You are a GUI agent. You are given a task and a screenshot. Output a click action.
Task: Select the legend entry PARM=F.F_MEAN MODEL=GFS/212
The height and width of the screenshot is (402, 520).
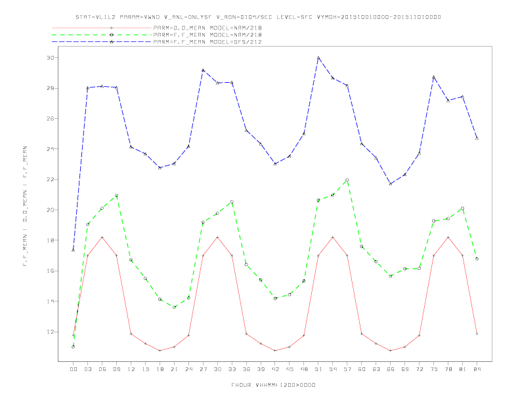pos(207,42)
